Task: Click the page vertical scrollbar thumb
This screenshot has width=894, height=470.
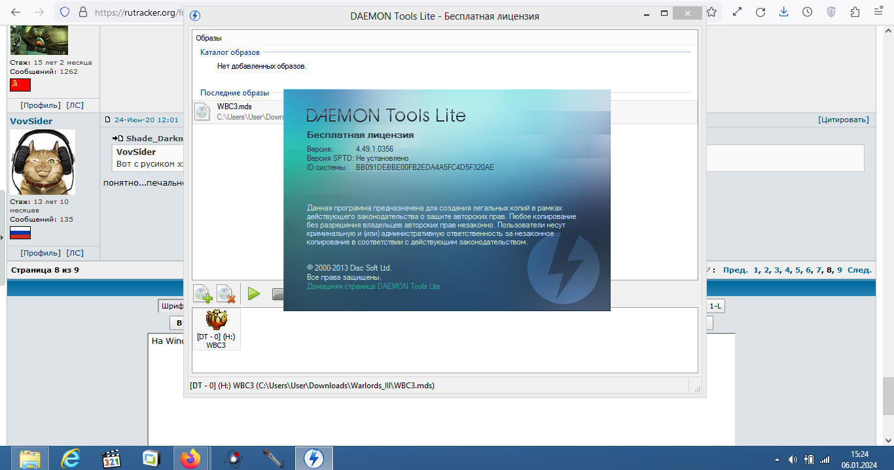Action: 888,395
